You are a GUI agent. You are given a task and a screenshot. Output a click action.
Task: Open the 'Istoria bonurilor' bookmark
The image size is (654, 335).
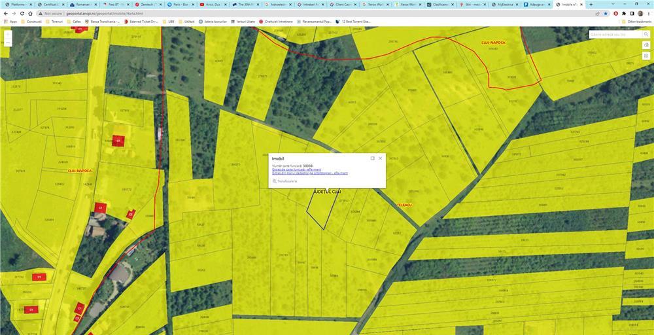click(213, 22)
